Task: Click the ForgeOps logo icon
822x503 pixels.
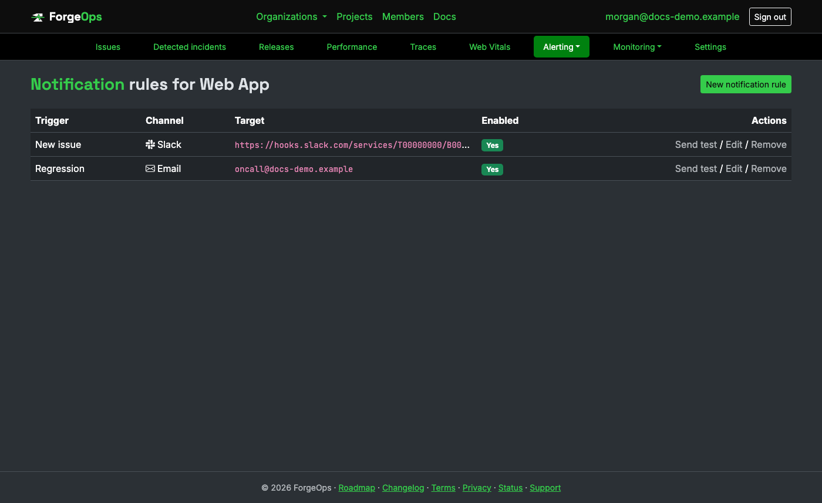Action: (38, 17)
